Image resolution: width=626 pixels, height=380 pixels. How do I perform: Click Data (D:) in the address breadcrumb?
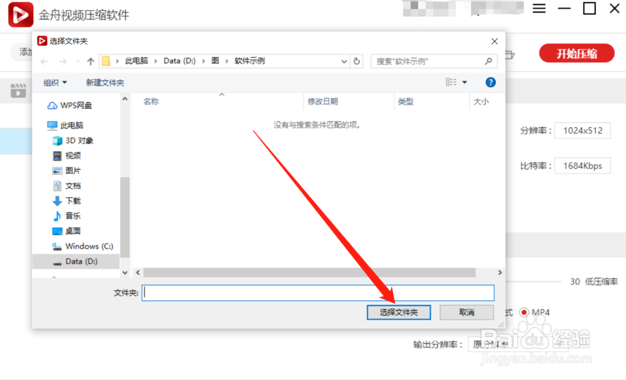click(180, 61)
